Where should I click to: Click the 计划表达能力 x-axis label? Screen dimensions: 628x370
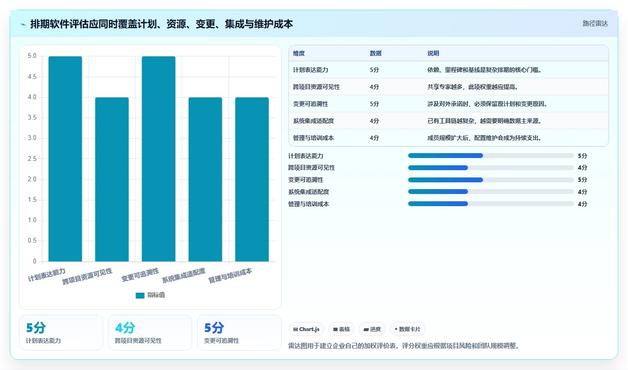[x=47, y=275]
